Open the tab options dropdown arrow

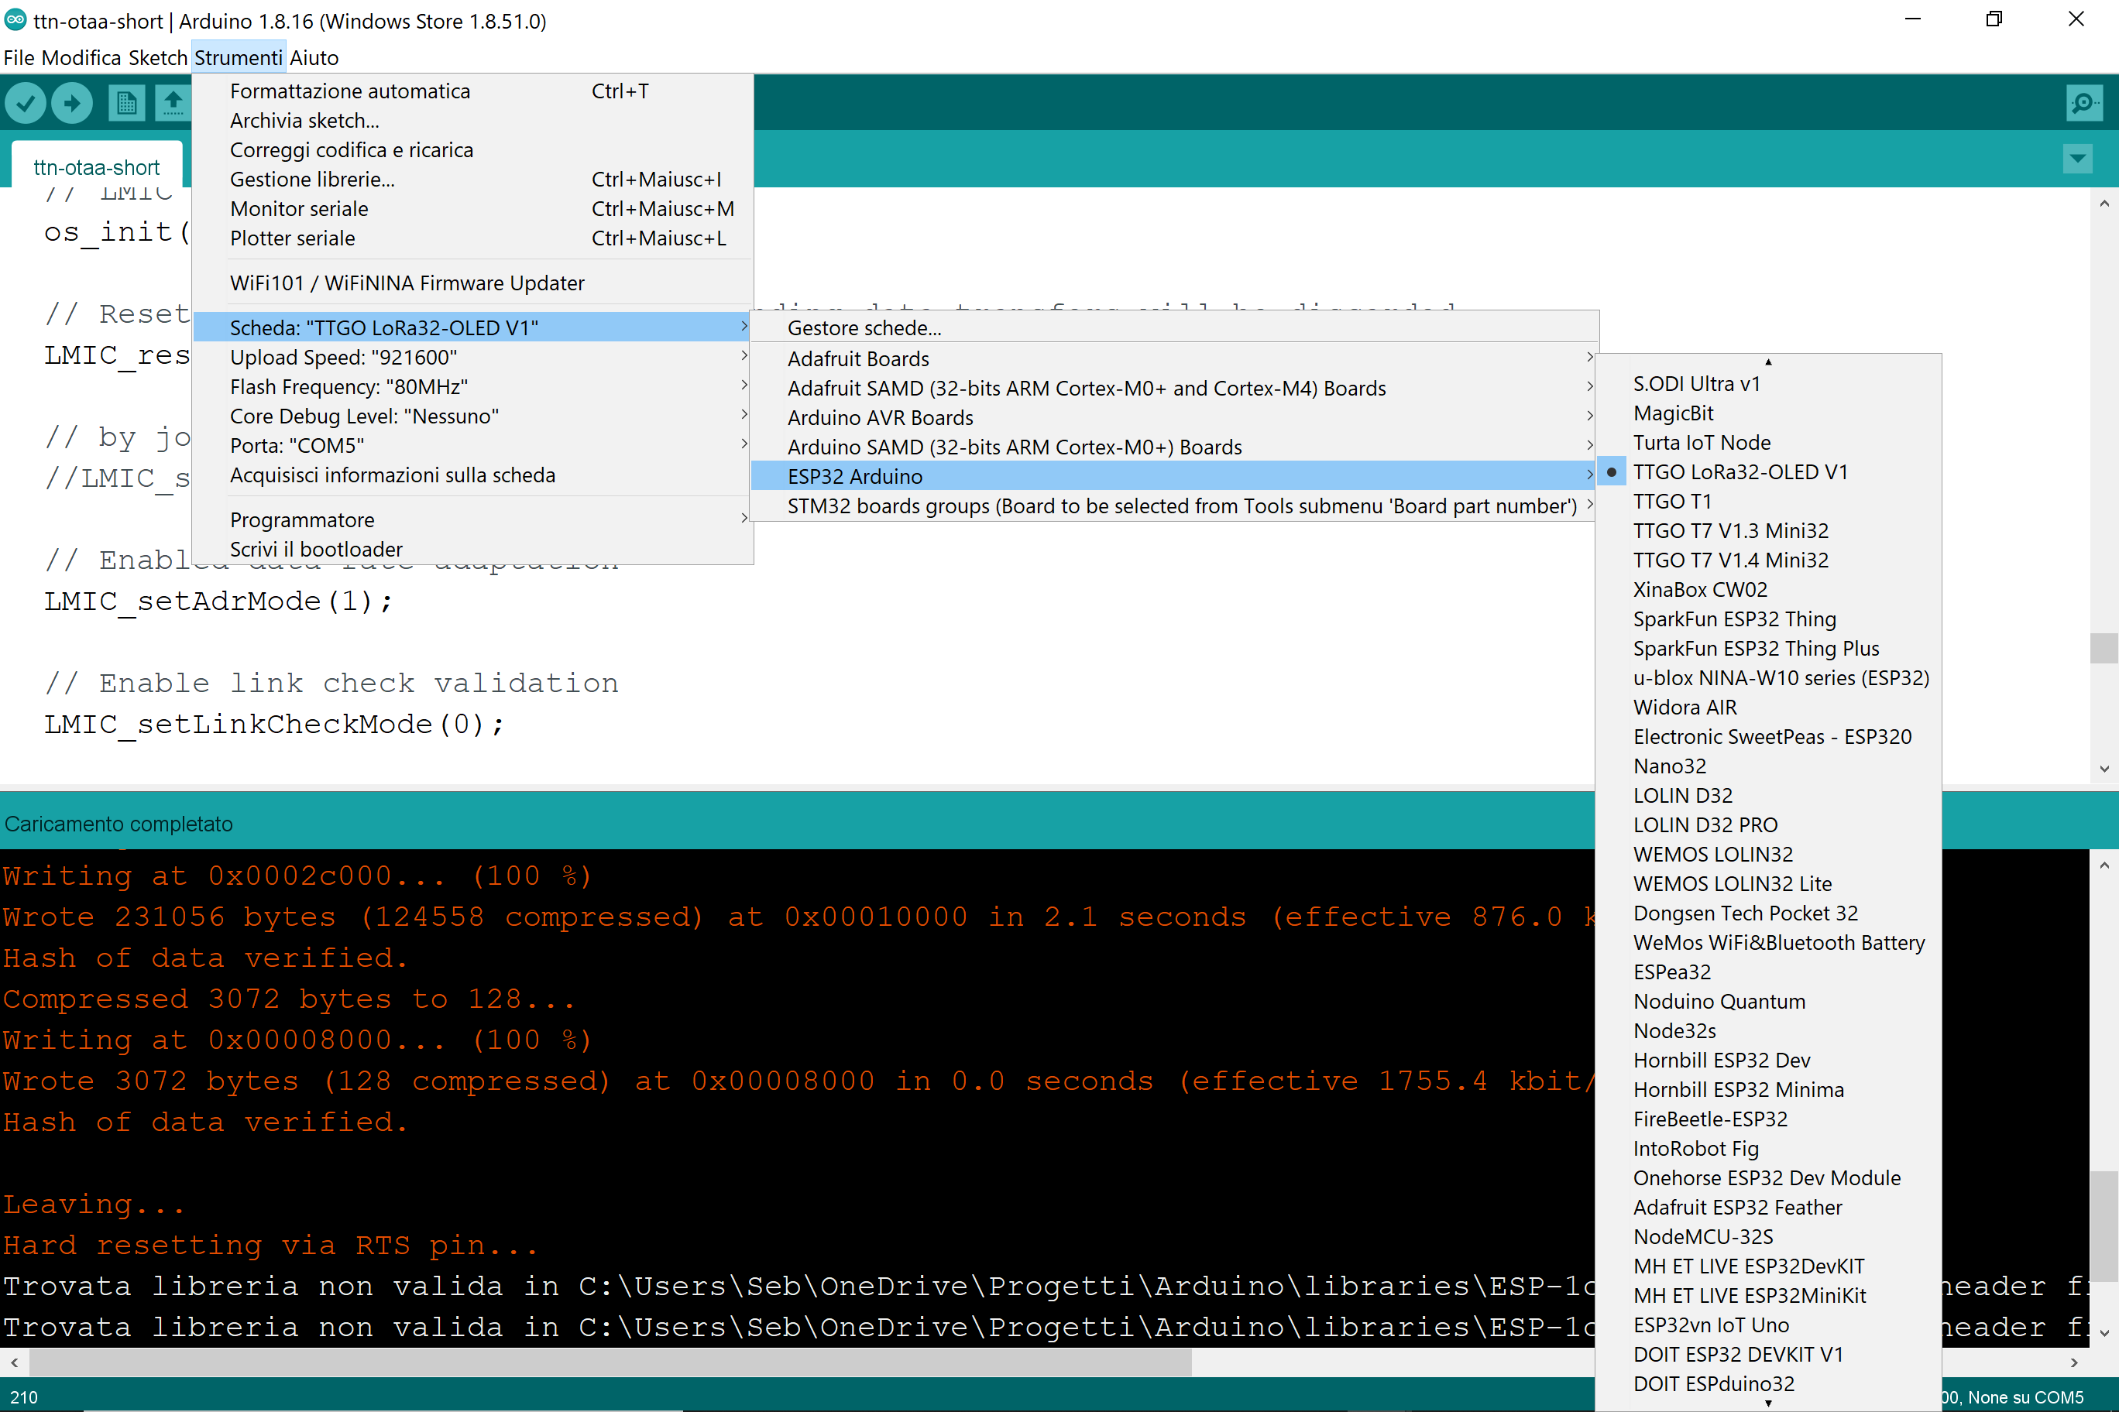click(2077, 159)
